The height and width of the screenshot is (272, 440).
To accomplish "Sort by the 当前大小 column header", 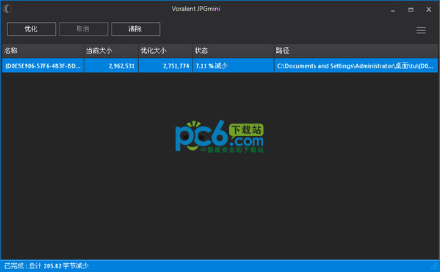I will pyautogui.click(x=111, y=51).
